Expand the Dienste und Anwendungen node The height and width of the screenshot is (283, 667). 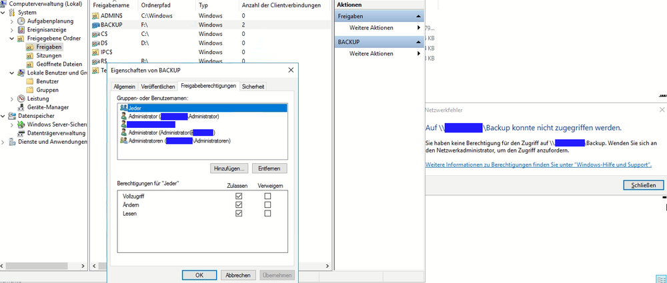click(4, 142)
